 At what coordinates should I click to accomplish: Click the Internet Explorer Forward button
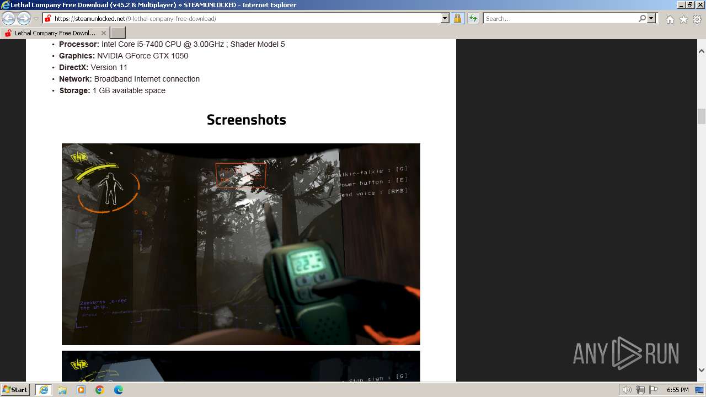[x=24, y=18]
